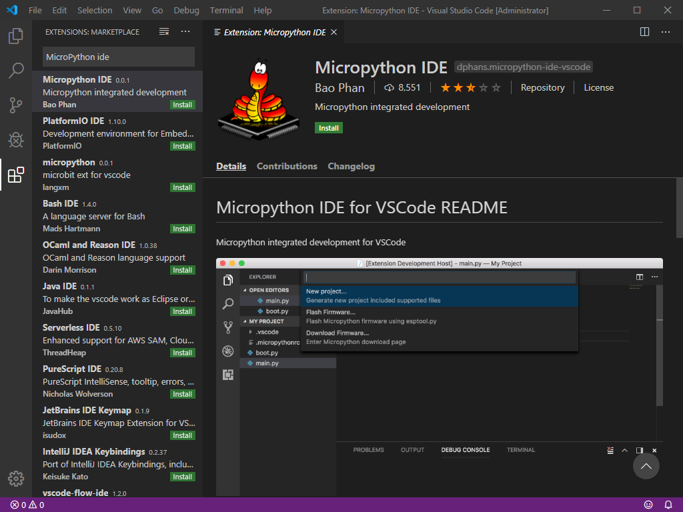
Task: Open the Debug menu
Action: point(186,10)
